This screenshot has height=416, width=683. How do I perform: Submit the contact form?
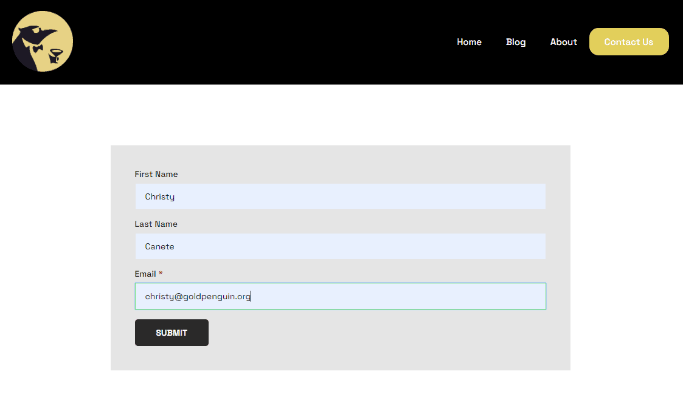click(172, 333)
